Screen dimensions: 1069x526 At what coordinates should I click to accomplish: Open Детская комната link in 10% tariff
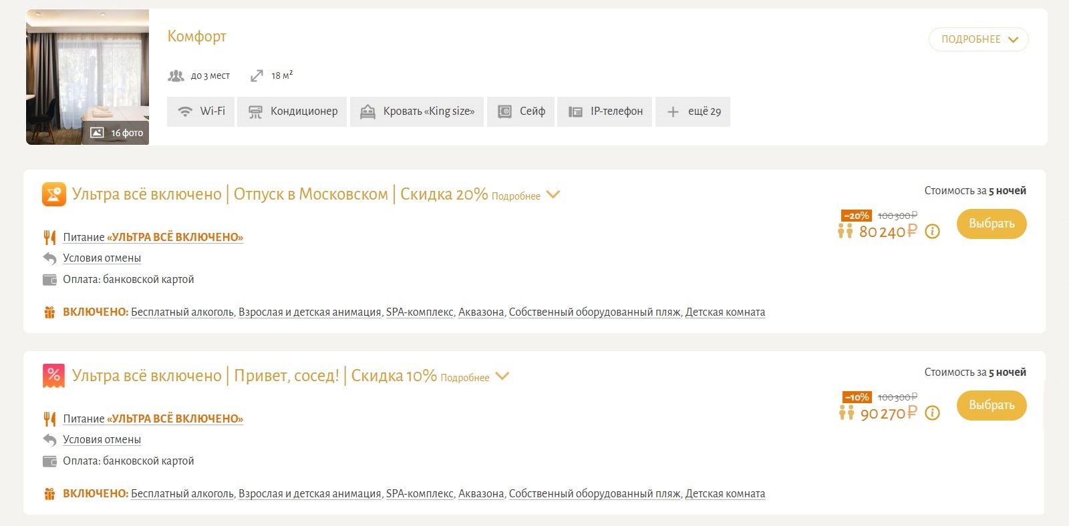click(x=726, y=494)
